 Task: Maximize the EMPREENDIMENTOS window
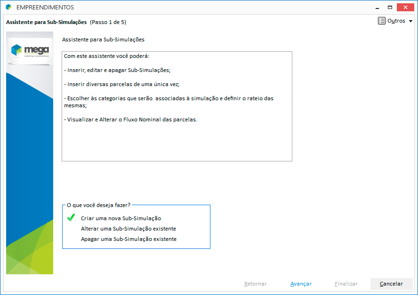tap(390, 8)
